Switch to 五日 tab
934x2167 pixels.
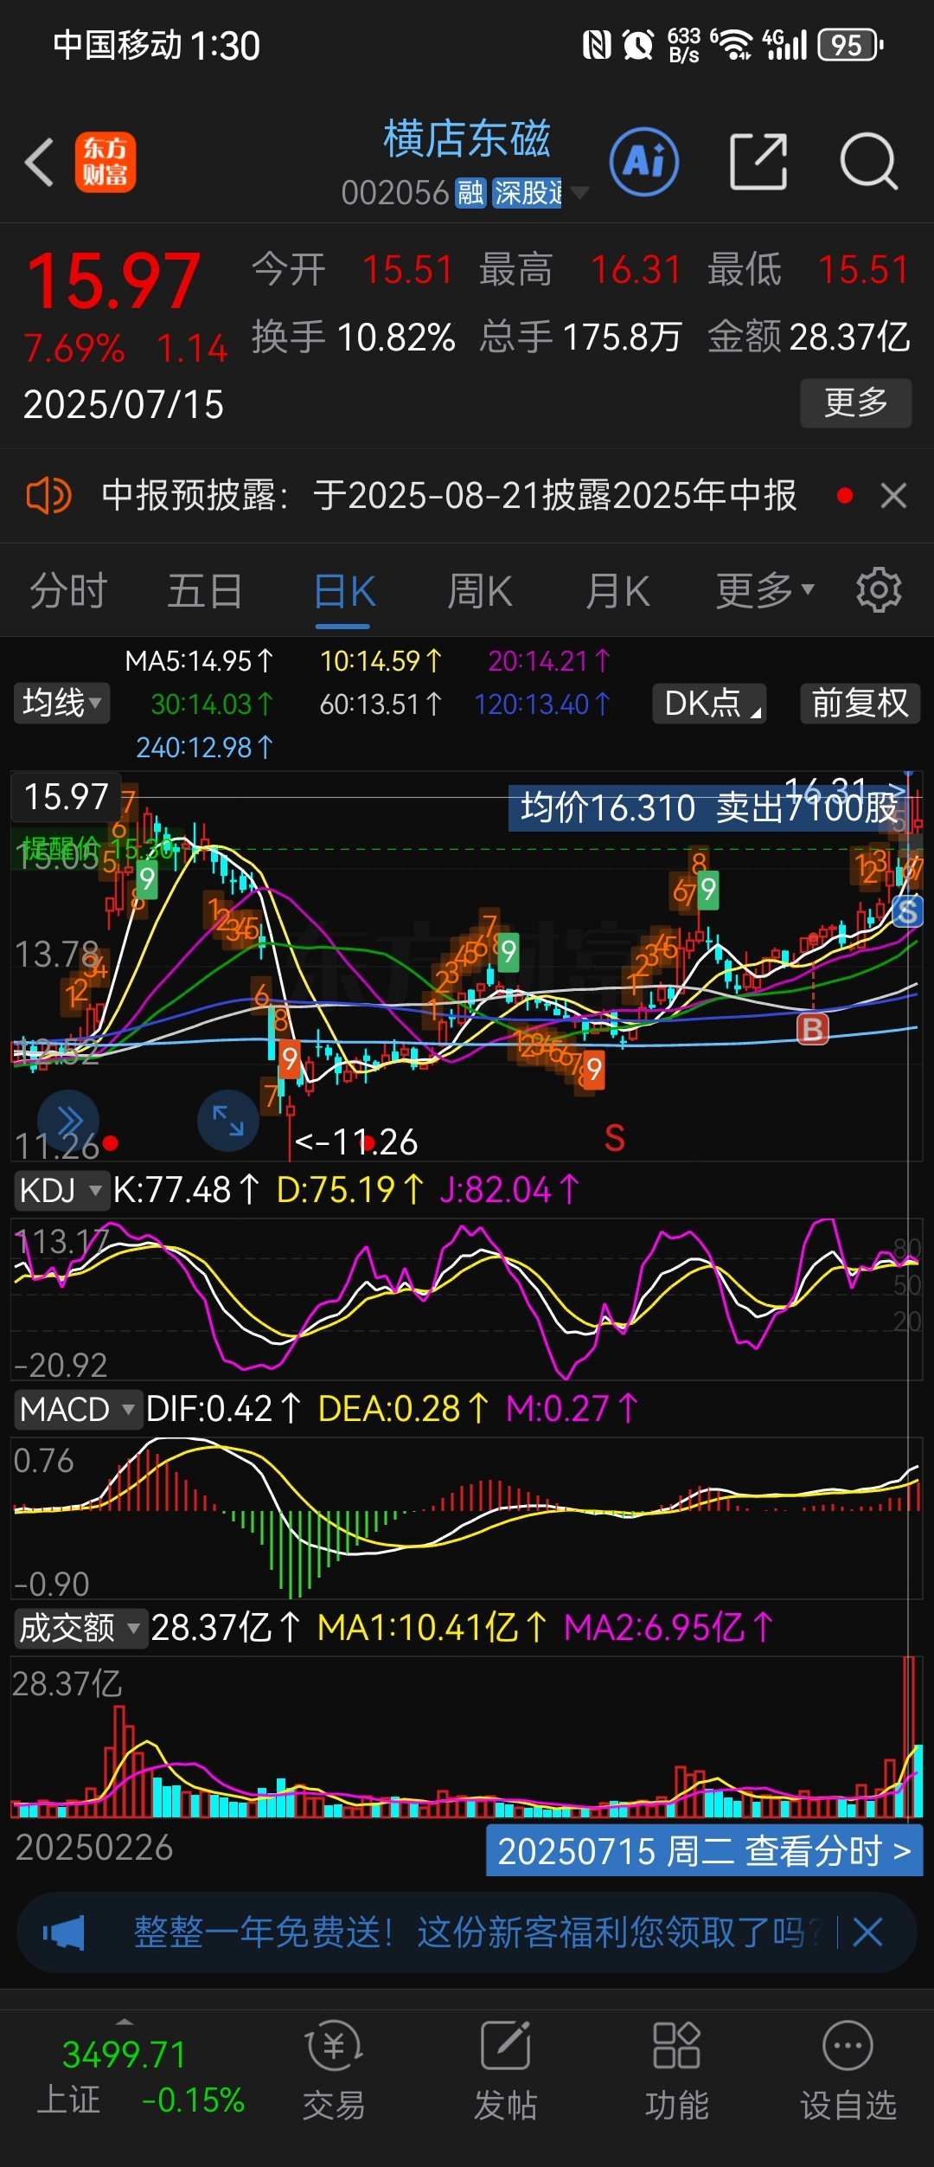(x=205, y=591)
